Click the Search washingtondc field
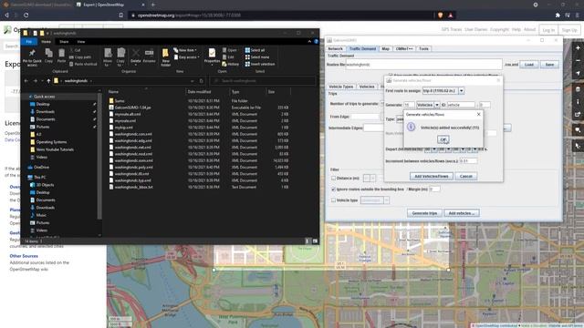The image size is (584, 328). [263, 81]
